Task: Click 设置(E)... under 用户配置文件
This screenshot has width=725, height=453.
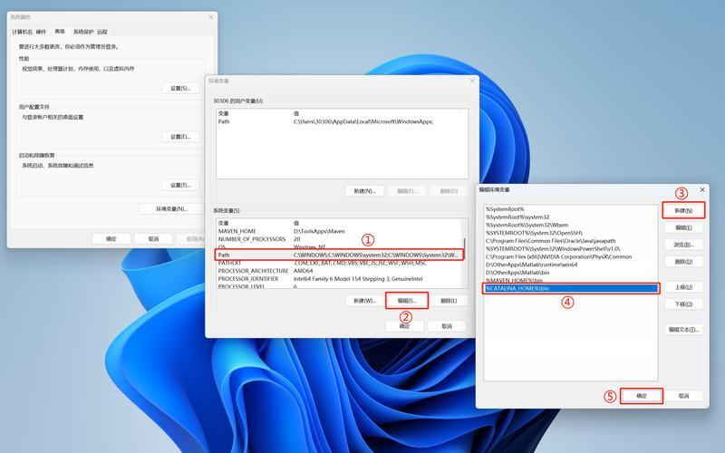Action: (x=180, y=137)
